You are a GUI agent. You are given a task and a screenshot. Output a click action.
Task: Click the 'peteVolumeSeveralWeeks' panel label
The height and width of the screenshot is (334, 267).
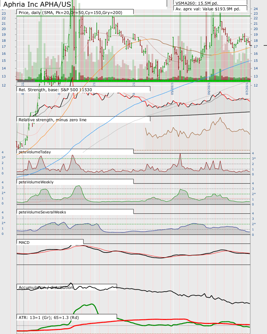click(42, 212)
